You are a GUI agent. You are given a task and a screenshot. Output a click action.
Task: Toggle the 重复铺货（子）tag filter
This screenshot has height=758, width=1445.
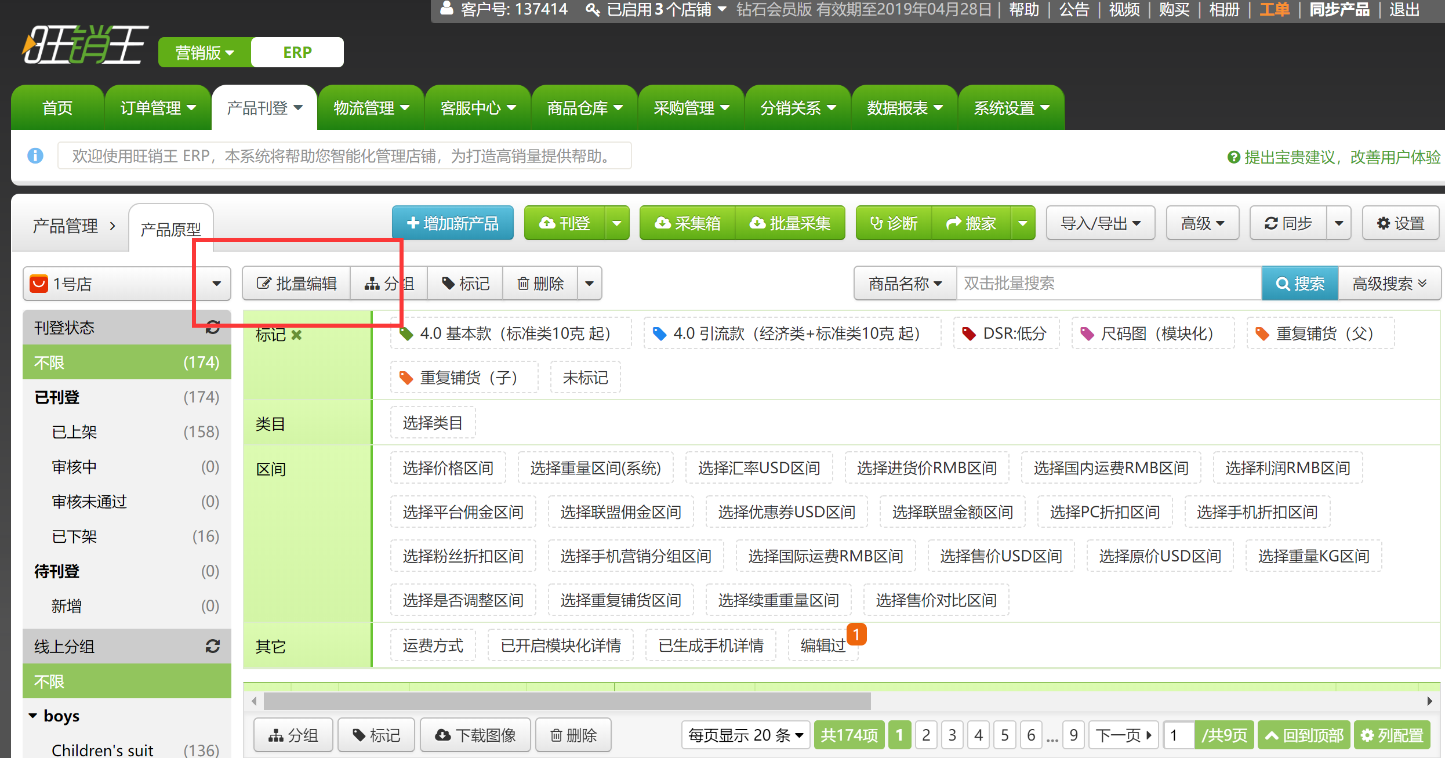464,378
